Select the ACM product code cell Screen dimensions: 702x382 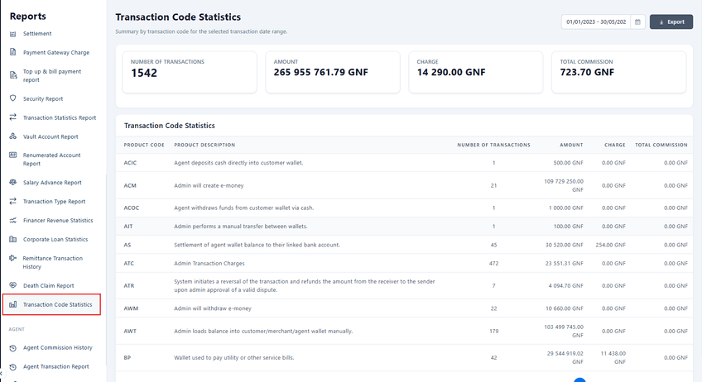click(x=130, y=186)
